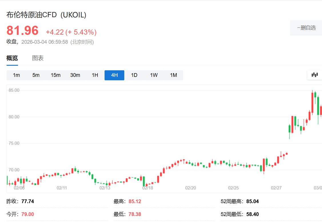This screenshot has height=222, width=322.
Task: Click the 52周最高 value 85.04
Action: (252, 201)
